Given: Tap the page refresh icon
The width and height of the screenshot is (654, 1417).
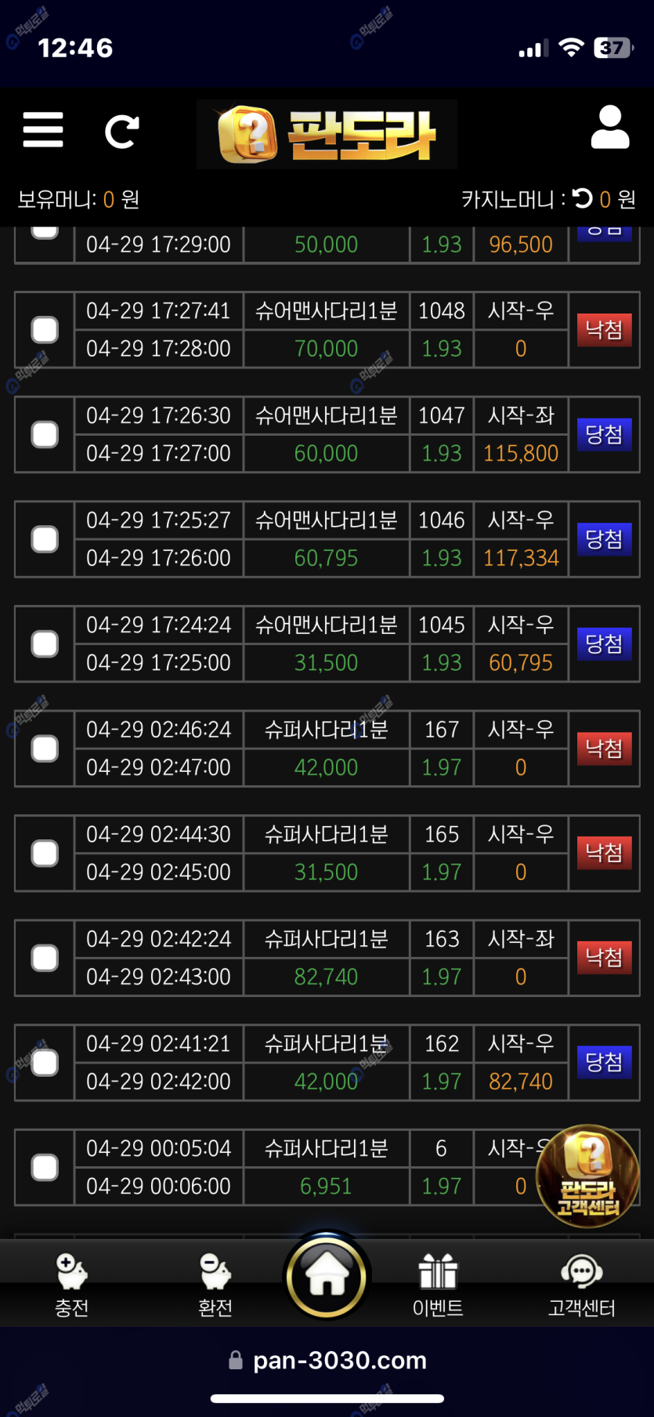Looking at the screenshot, I should tap(121, 131).
